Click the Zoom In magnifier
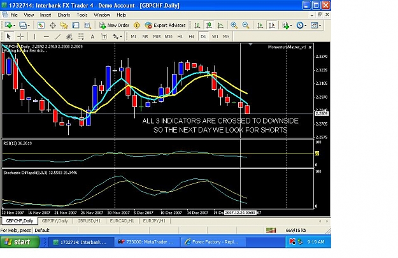The width and height of the screenshot is (398, 258). coord(234,25)
